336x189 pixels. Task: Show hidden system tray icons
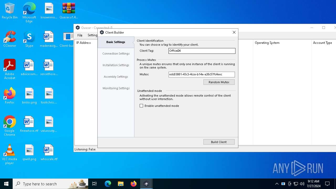pos(277,184)
